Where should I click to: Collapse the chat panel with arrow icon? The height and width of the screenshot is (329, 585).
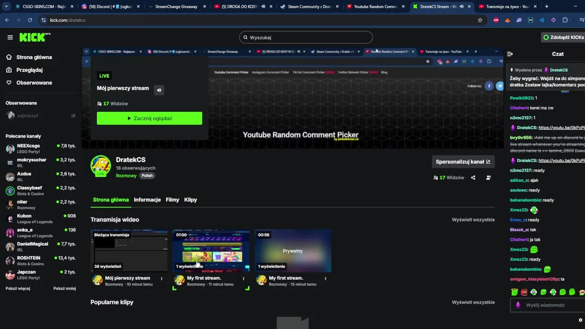[510, 54]
